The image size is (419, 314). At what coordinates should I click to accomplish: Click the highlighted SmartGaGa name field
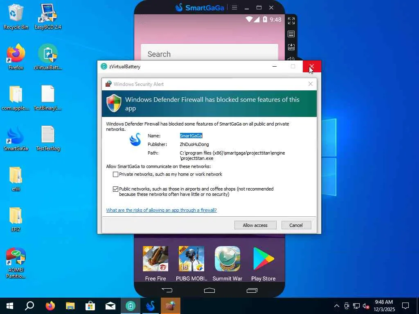(191, 136)
